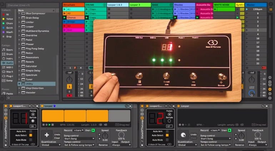
Task: Toggle Auto Select in first LooperControl device
Action: (x=31, y=135)
